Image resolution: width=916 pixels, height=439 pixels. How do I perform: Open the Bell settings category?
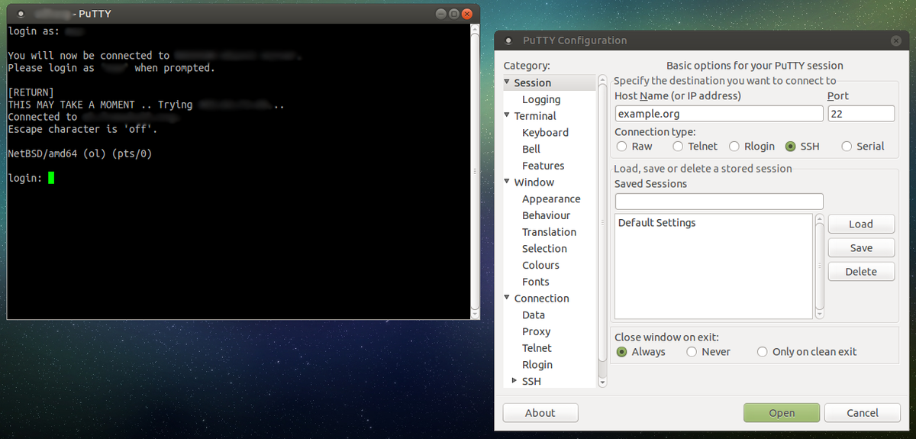click(531, 149)
